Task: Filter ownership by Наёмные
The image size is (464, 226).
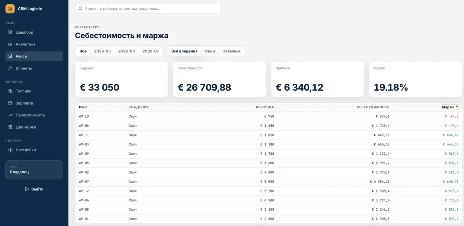Action: coord(231,51)
